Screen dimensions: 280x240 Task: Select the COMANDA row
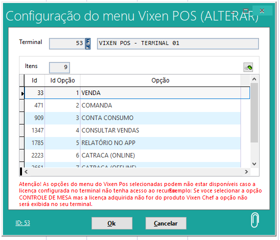coord(132,105)
